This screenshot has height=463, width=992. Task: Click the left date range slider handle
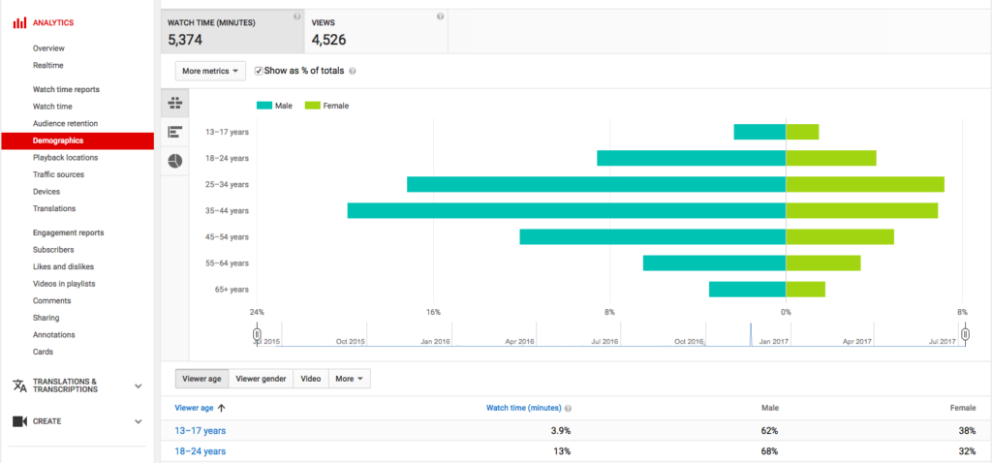[257, 333]
